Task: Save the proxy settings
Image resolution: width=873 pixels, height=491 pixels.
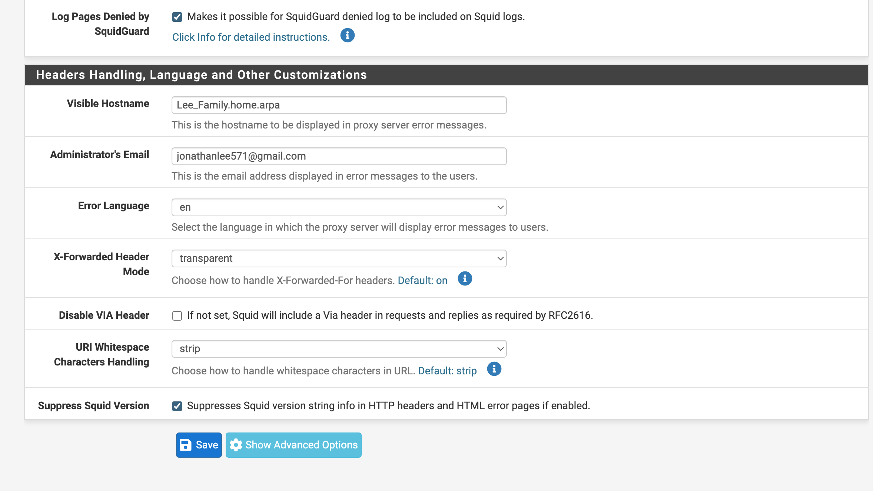Action: pos(199,445)
